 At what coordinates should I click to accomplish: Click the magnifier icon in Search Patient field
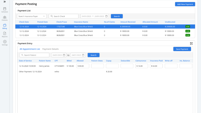pos(22,55)
